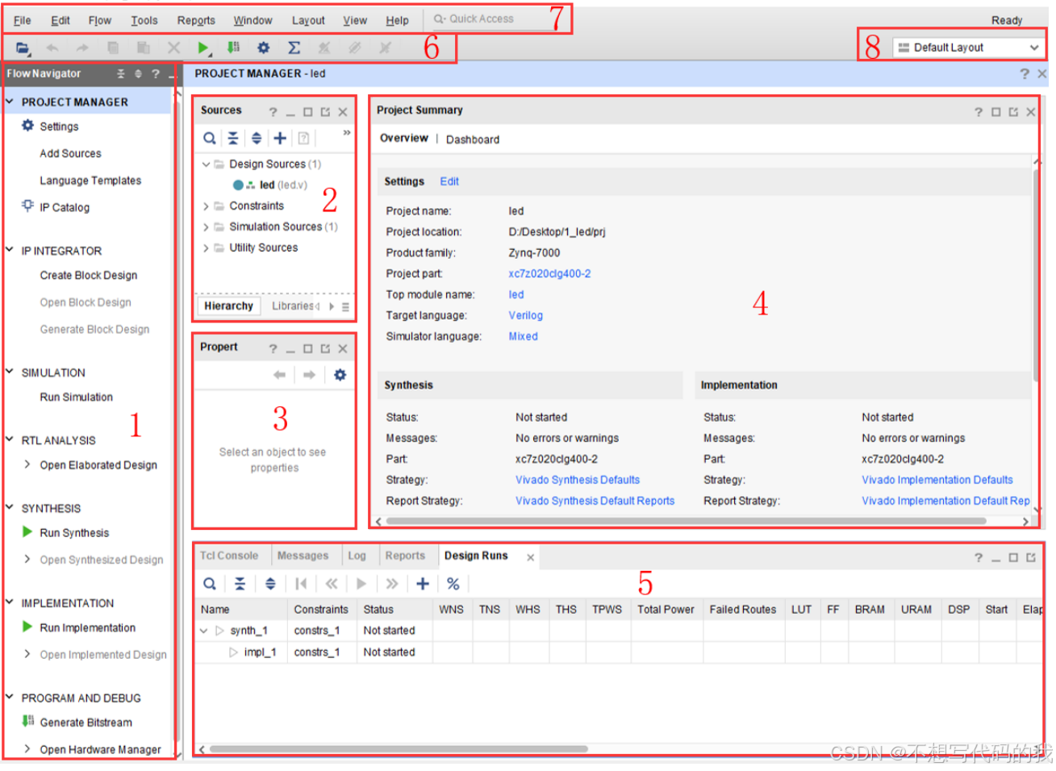Click the Design Runs horizontal scrollbar

[399, 749]
